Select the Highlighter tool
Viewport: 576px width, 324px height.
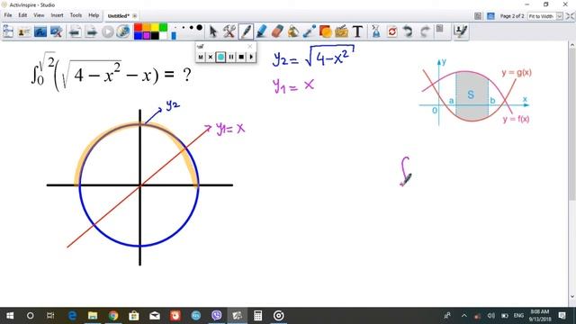(x=262, y=32)
